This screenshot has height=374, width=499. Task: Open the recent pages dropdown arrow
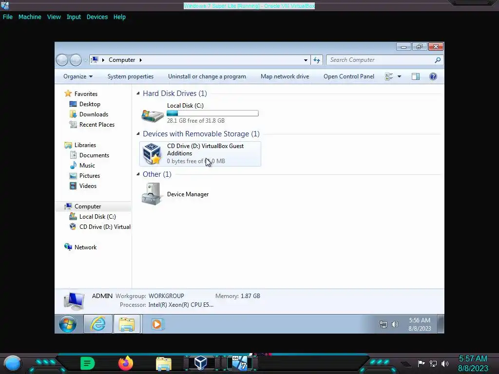[x=85, y=60]
